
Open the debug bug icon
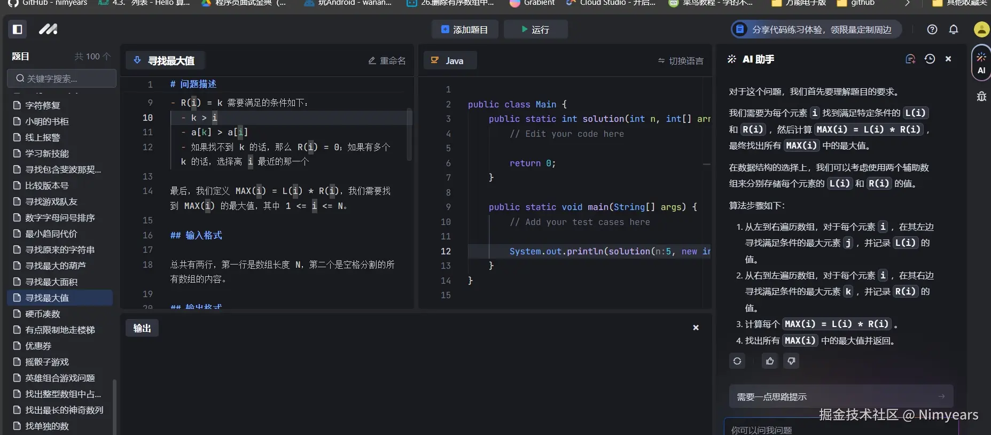(x=981, y=97)
